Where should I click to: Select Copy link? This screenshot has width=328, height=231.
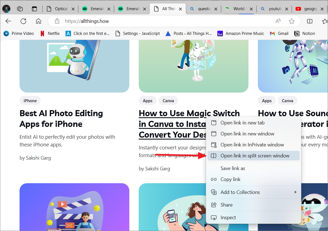click(253, 179)
